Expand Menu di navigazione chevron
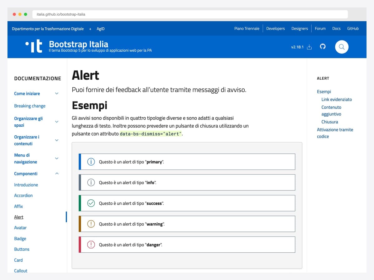The image size is (374, 280). [x=57, y=158]
